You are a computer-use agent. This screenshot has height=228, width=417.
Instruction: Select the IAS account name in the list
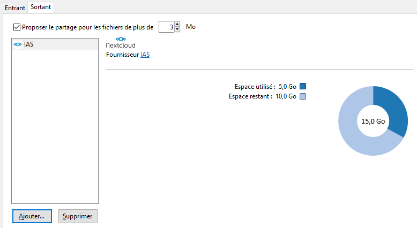[x=29, y=44]
